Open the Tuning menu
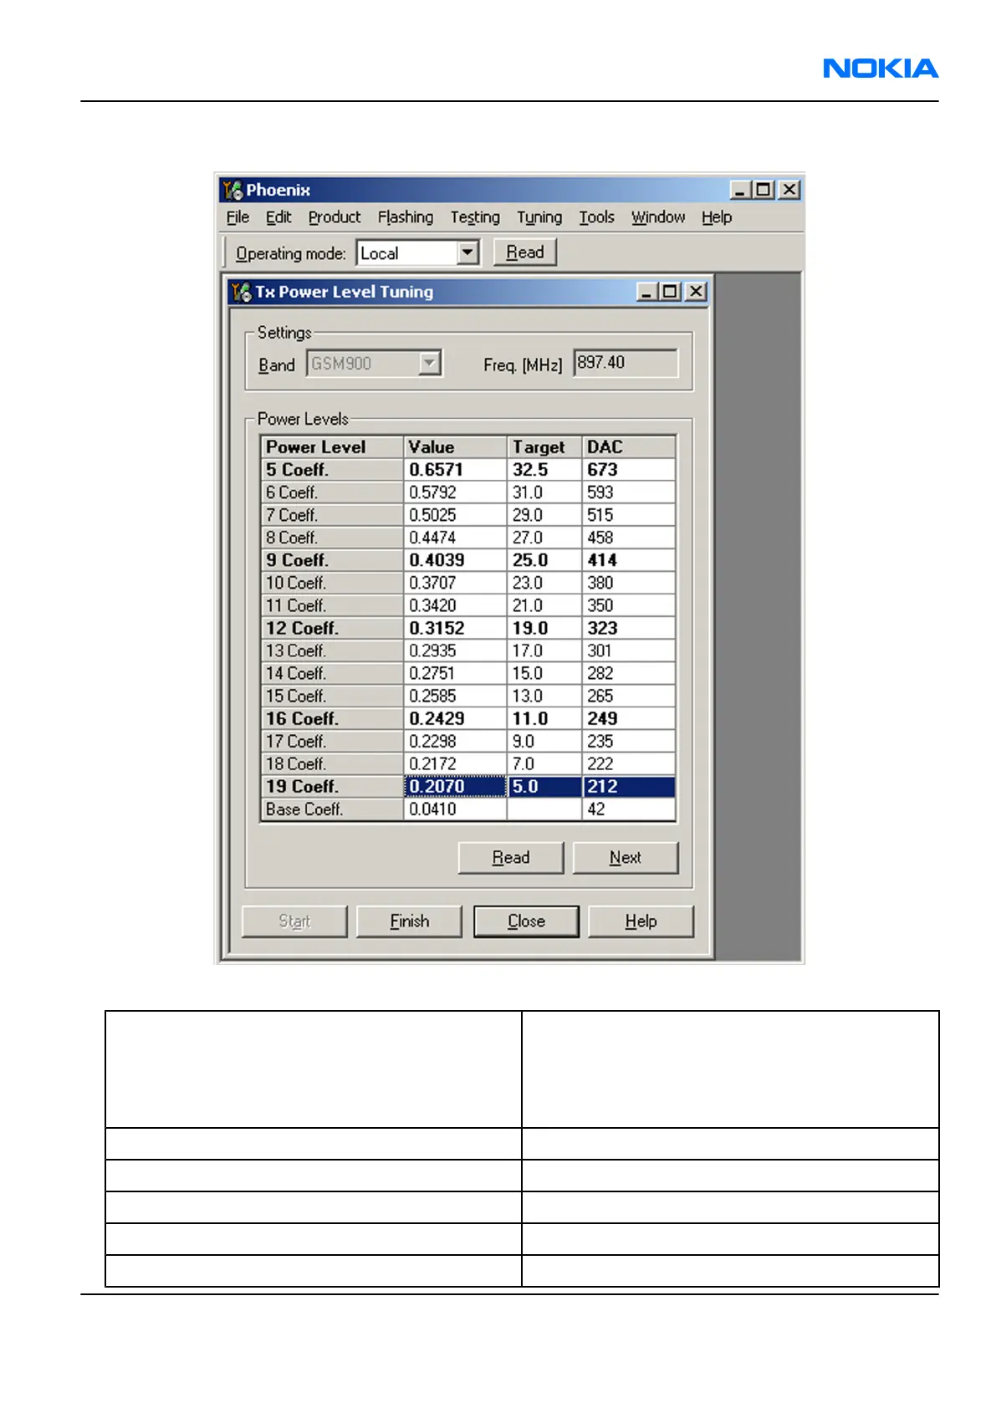This screenshot has width=996, height=1408. (x=539, y=217)
